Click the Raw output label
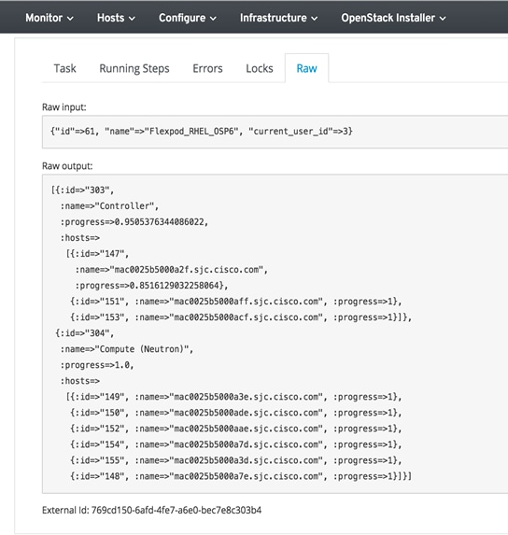Viewport: 508px width, 535px height. [x=67, y=166]
